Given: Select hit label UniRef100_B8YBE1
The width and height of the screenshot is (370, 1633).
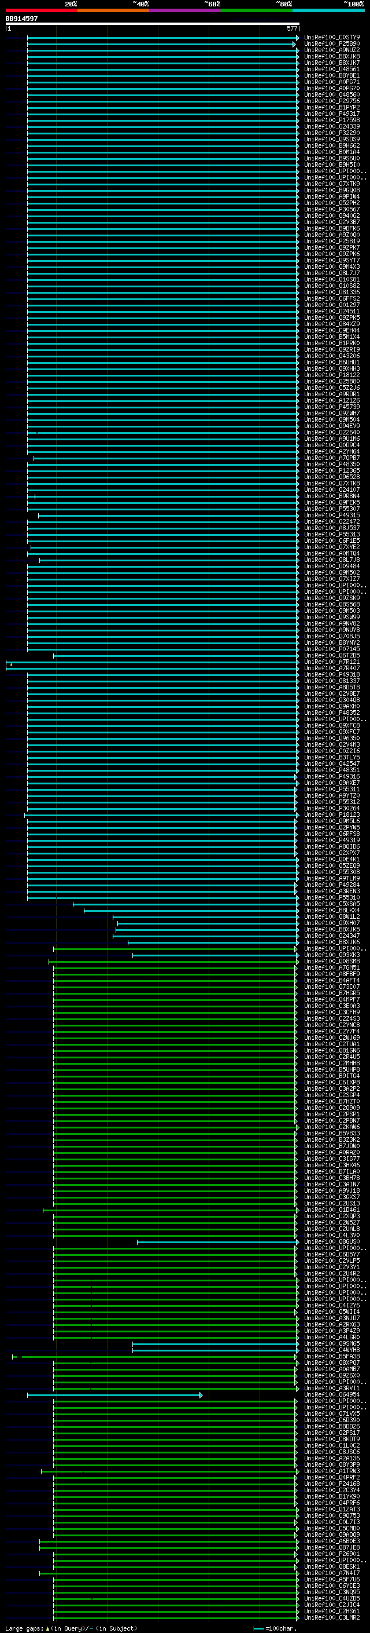Looking at the screenshot, I should [331, 75].
